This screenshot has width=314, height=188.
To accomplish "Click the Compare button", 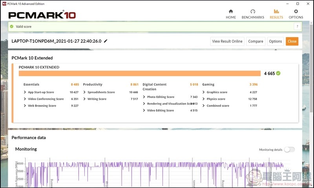I will pyautogui.click(x=256, y=42).
